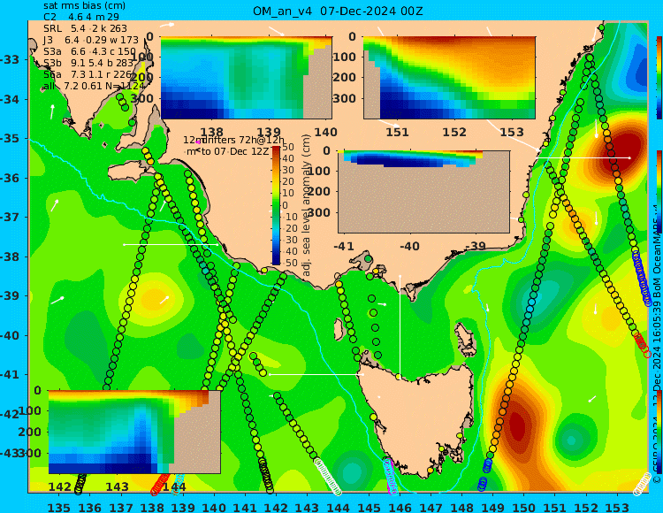Select the 50 tick on the central colorbar
This screenshot has height=513, width=663.
[x=288, y=147]
